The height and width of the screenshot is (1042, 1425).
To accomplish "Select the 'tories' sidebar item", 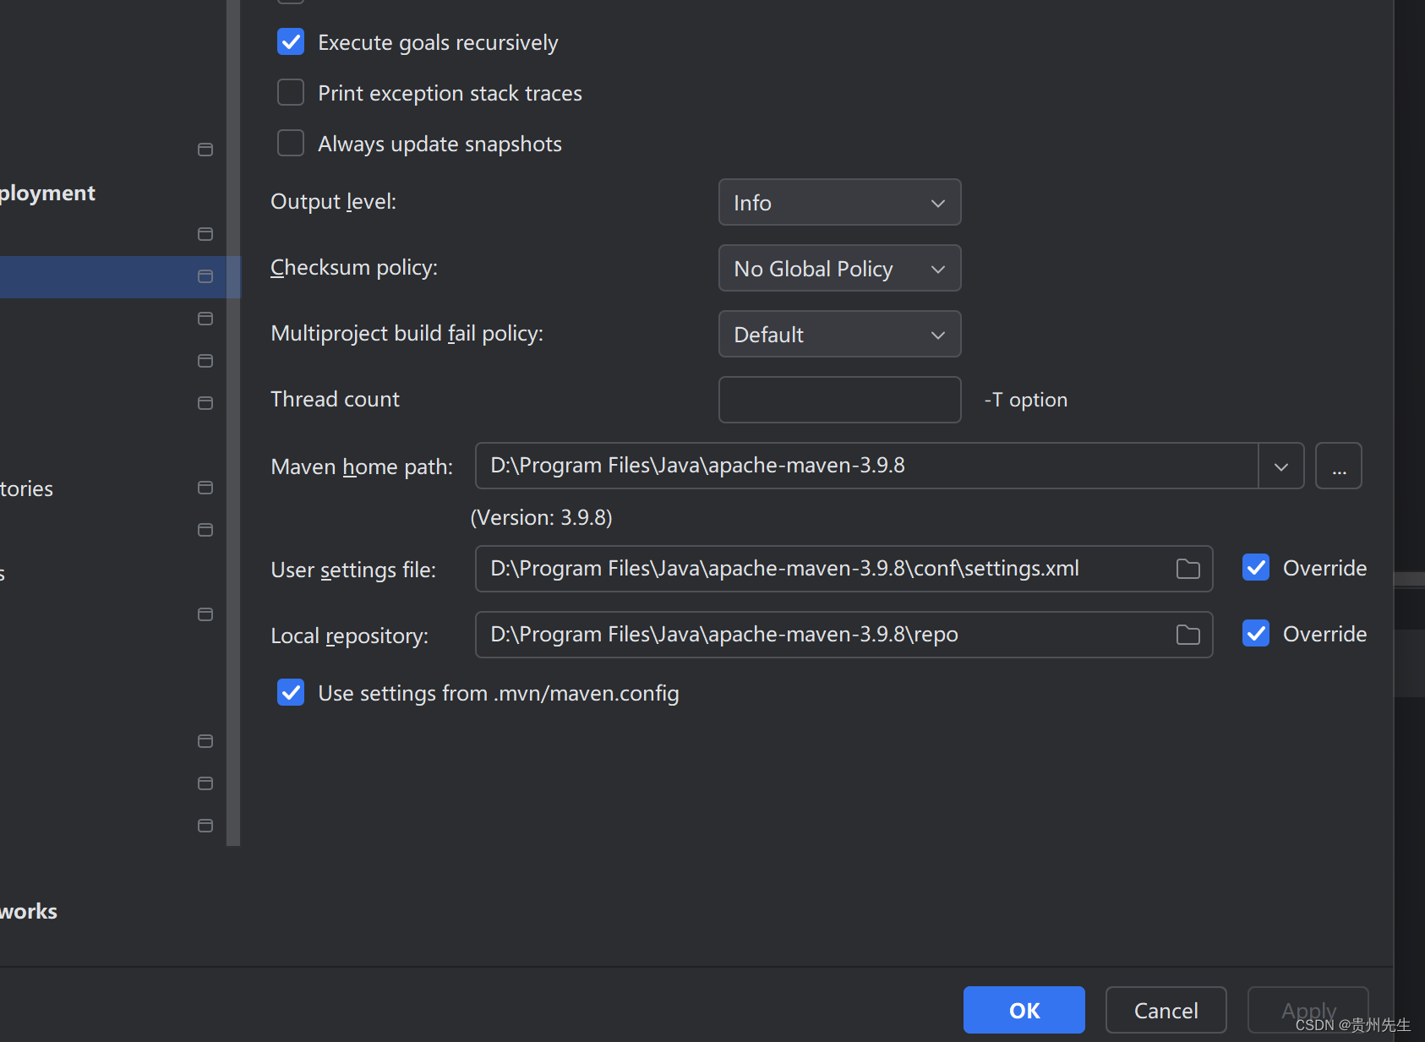I will (x=26, y=489).
